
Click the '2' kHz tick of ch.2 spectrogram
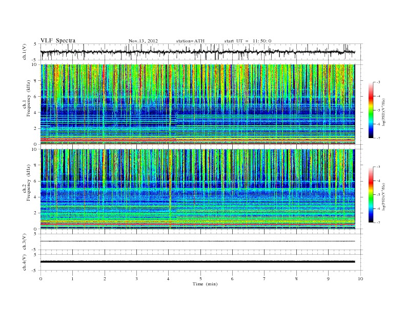point(36,213)
